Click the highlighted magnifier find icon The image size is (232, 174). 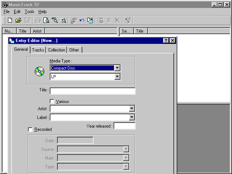click(63, 20)
